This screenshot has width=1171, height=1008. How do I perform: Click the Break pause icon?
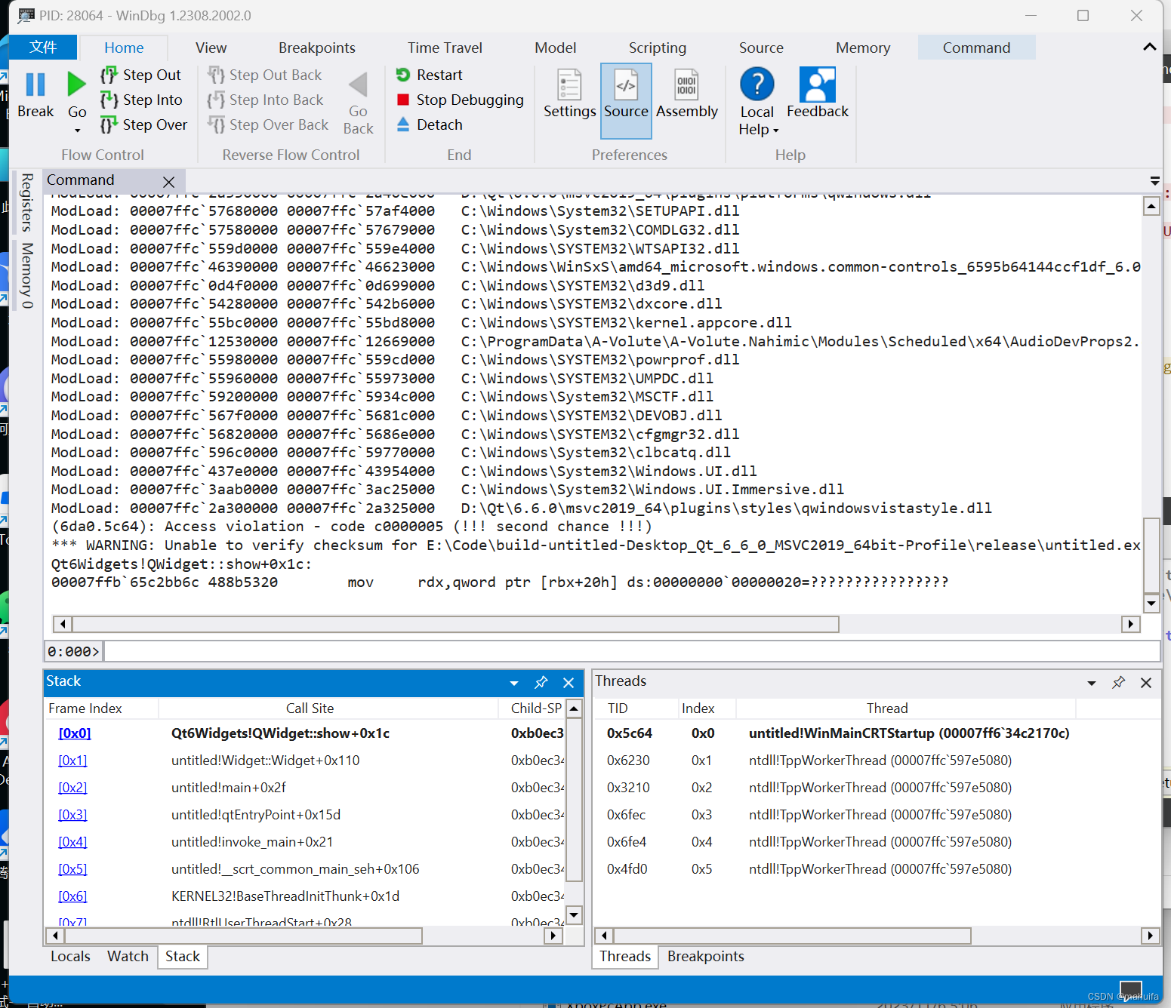(35, 85)
